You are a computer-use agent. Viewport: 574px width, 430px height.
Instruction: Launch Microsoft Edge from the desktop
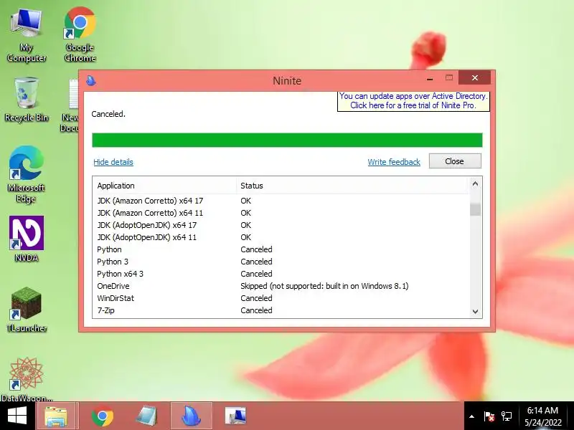26,174
